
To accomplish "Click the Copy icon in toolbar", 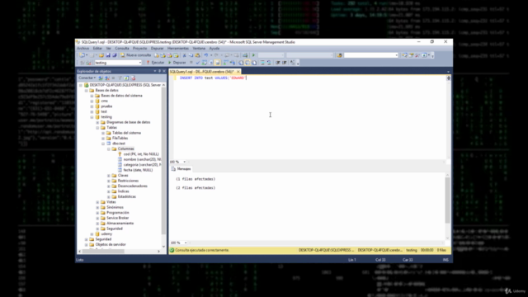I will [191, 55].
